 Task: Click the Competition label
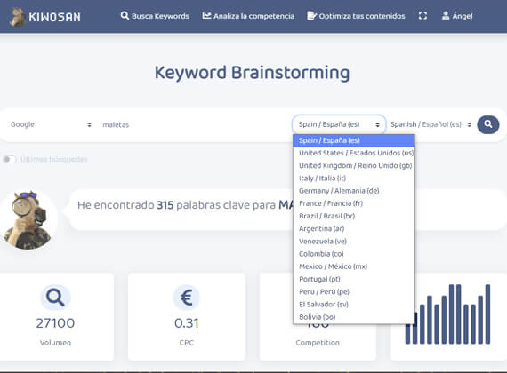[x=318, y=343]
